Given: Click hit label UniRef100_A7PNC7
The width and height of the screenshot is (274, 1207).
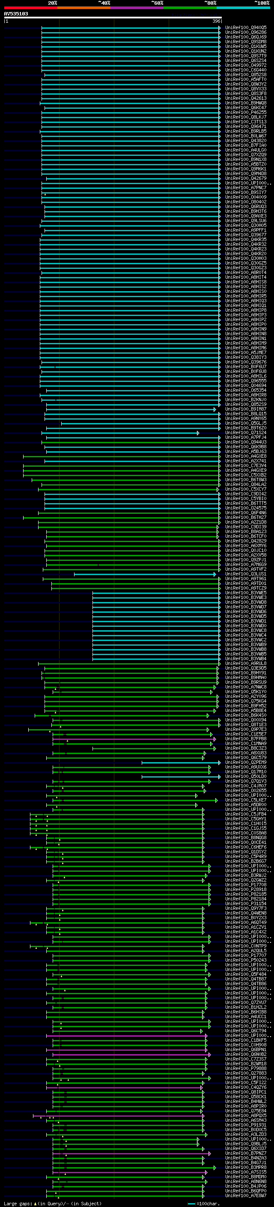Looking at the screenshot, I should pos(246,188).
